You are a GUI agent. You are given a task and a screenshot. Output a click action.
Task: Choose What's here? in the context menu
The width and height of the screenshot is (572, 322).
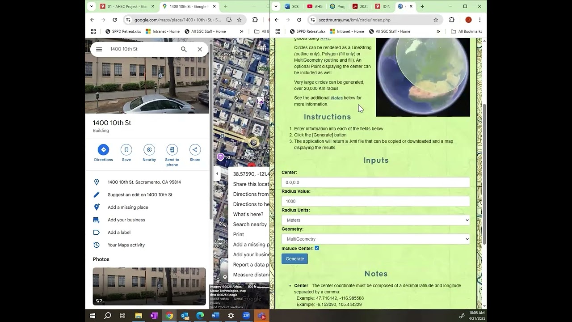coord(248,214)
